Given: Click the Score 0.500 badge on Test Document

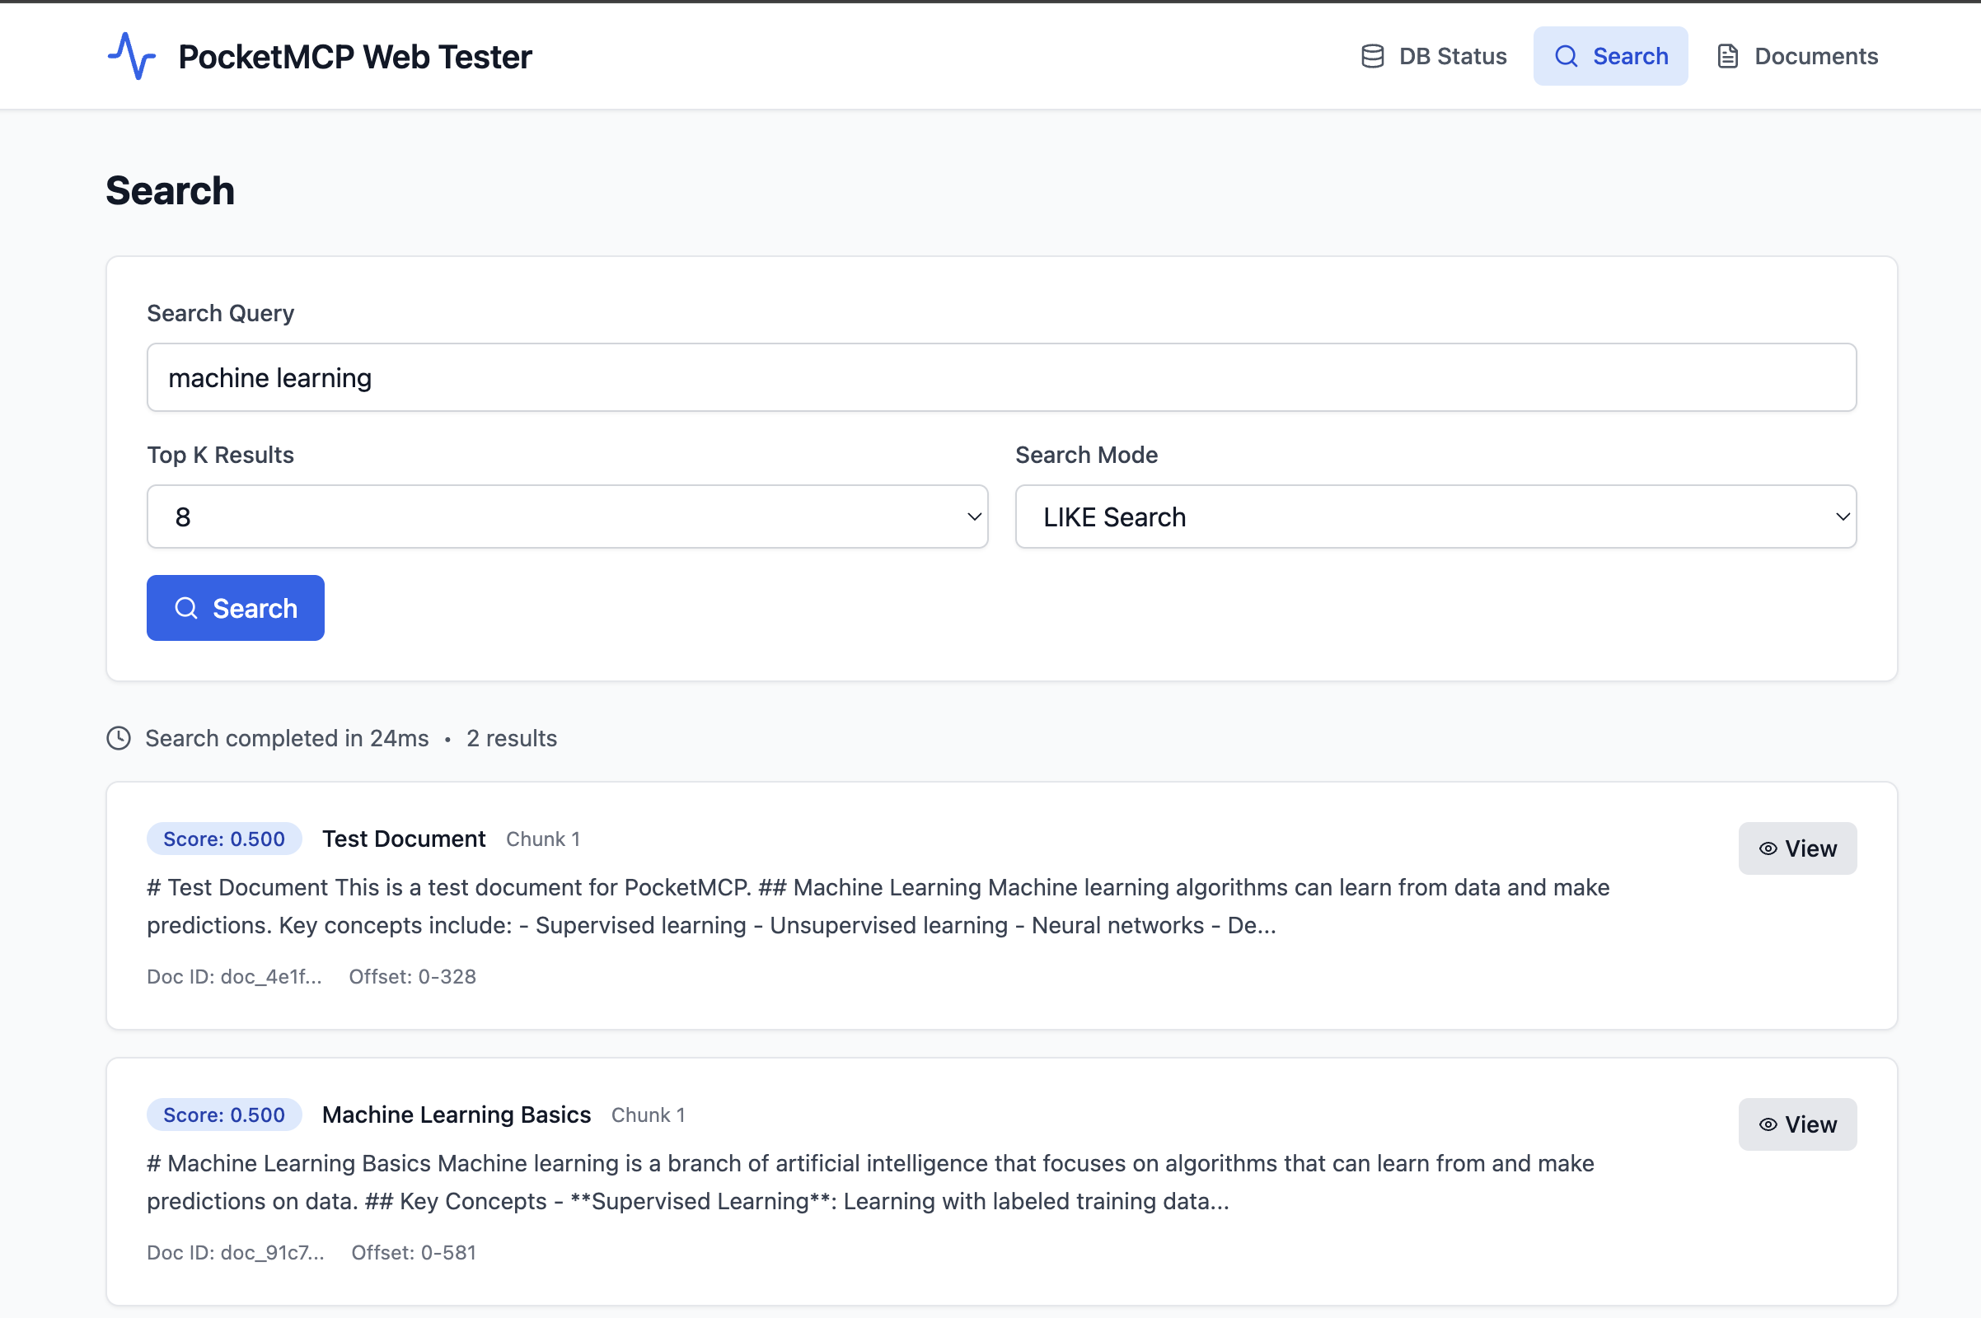Looking at the screenshot, I should point(223,838).
